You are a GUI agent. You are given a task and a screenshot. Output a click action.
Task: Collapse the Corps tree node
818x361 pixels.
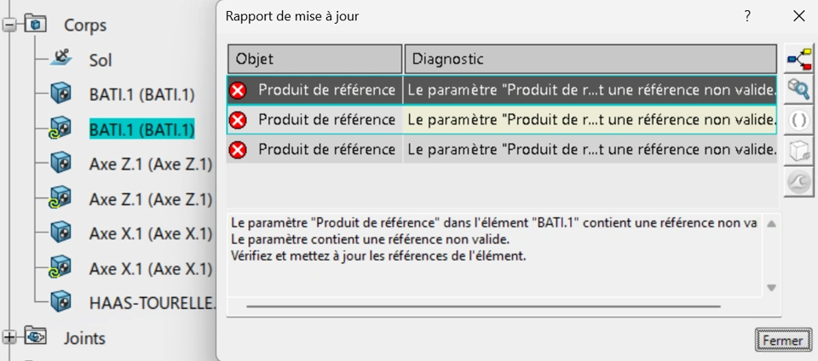(x=10, y=25)
